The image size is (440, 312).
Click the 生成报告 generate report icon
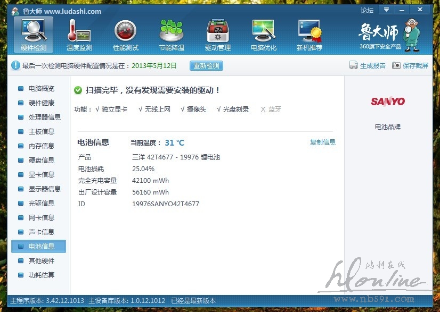(x=353, y=65)
